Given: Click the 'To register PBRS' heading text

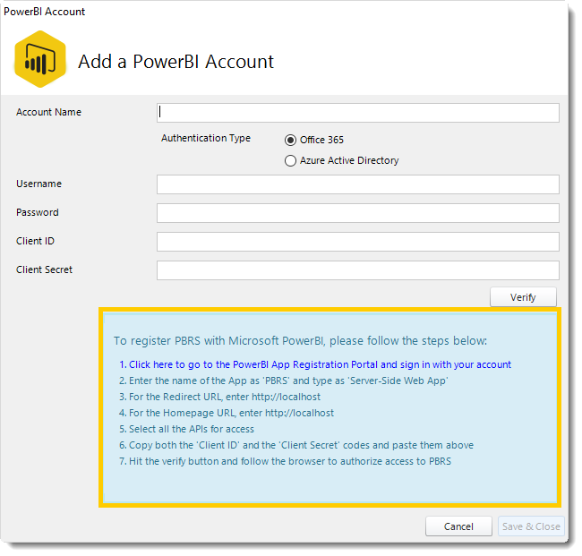Looking at the screenshot, I should (300, 341).
